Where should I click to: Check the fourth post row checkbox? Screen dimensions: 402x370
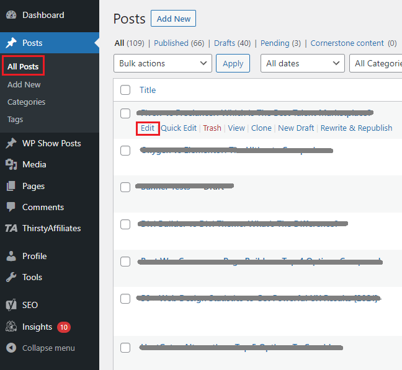(125, 224)
